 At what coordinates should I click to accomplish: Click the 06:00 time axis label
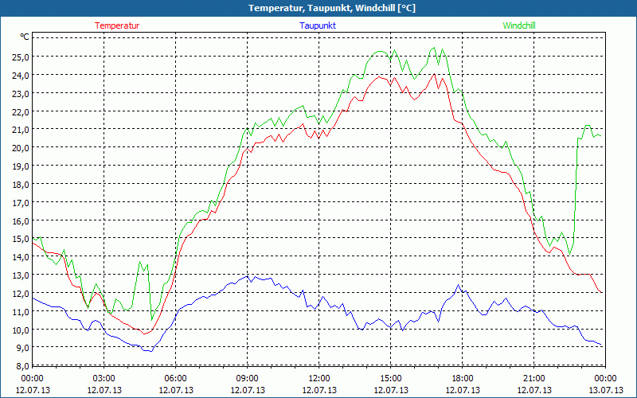175,379
